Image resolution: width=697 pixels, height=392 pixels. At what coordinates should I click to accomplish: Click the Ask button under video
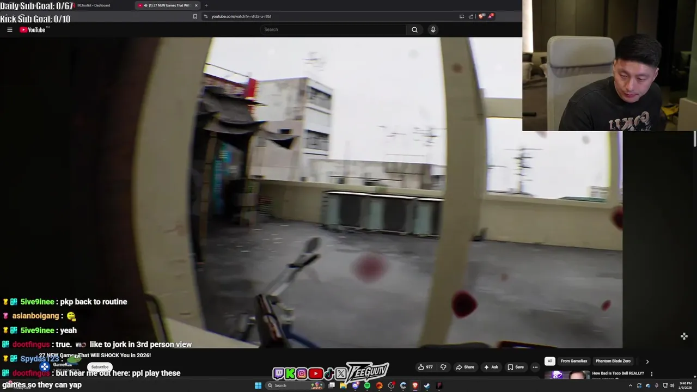click(491, 367)
